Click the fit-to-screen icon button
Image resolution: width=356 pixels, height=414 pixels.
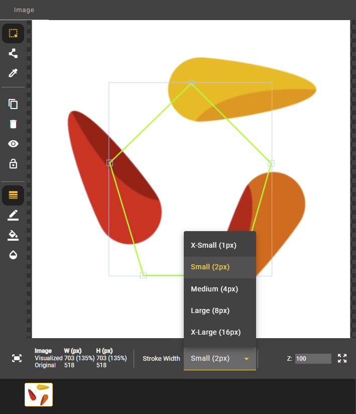tap(17, 358)
